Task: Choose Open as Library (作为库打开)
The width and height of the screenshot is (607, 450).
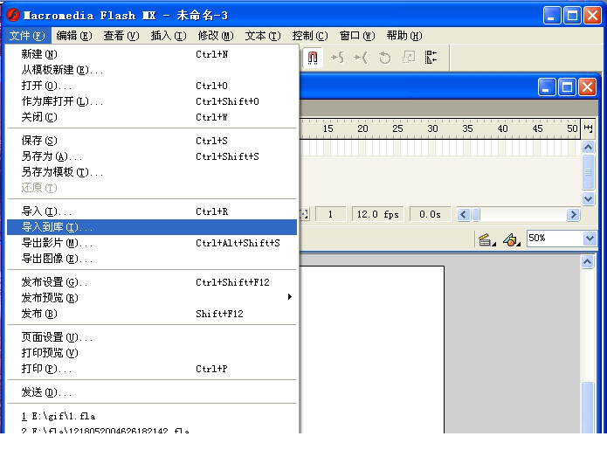Action: pos(152,101)
